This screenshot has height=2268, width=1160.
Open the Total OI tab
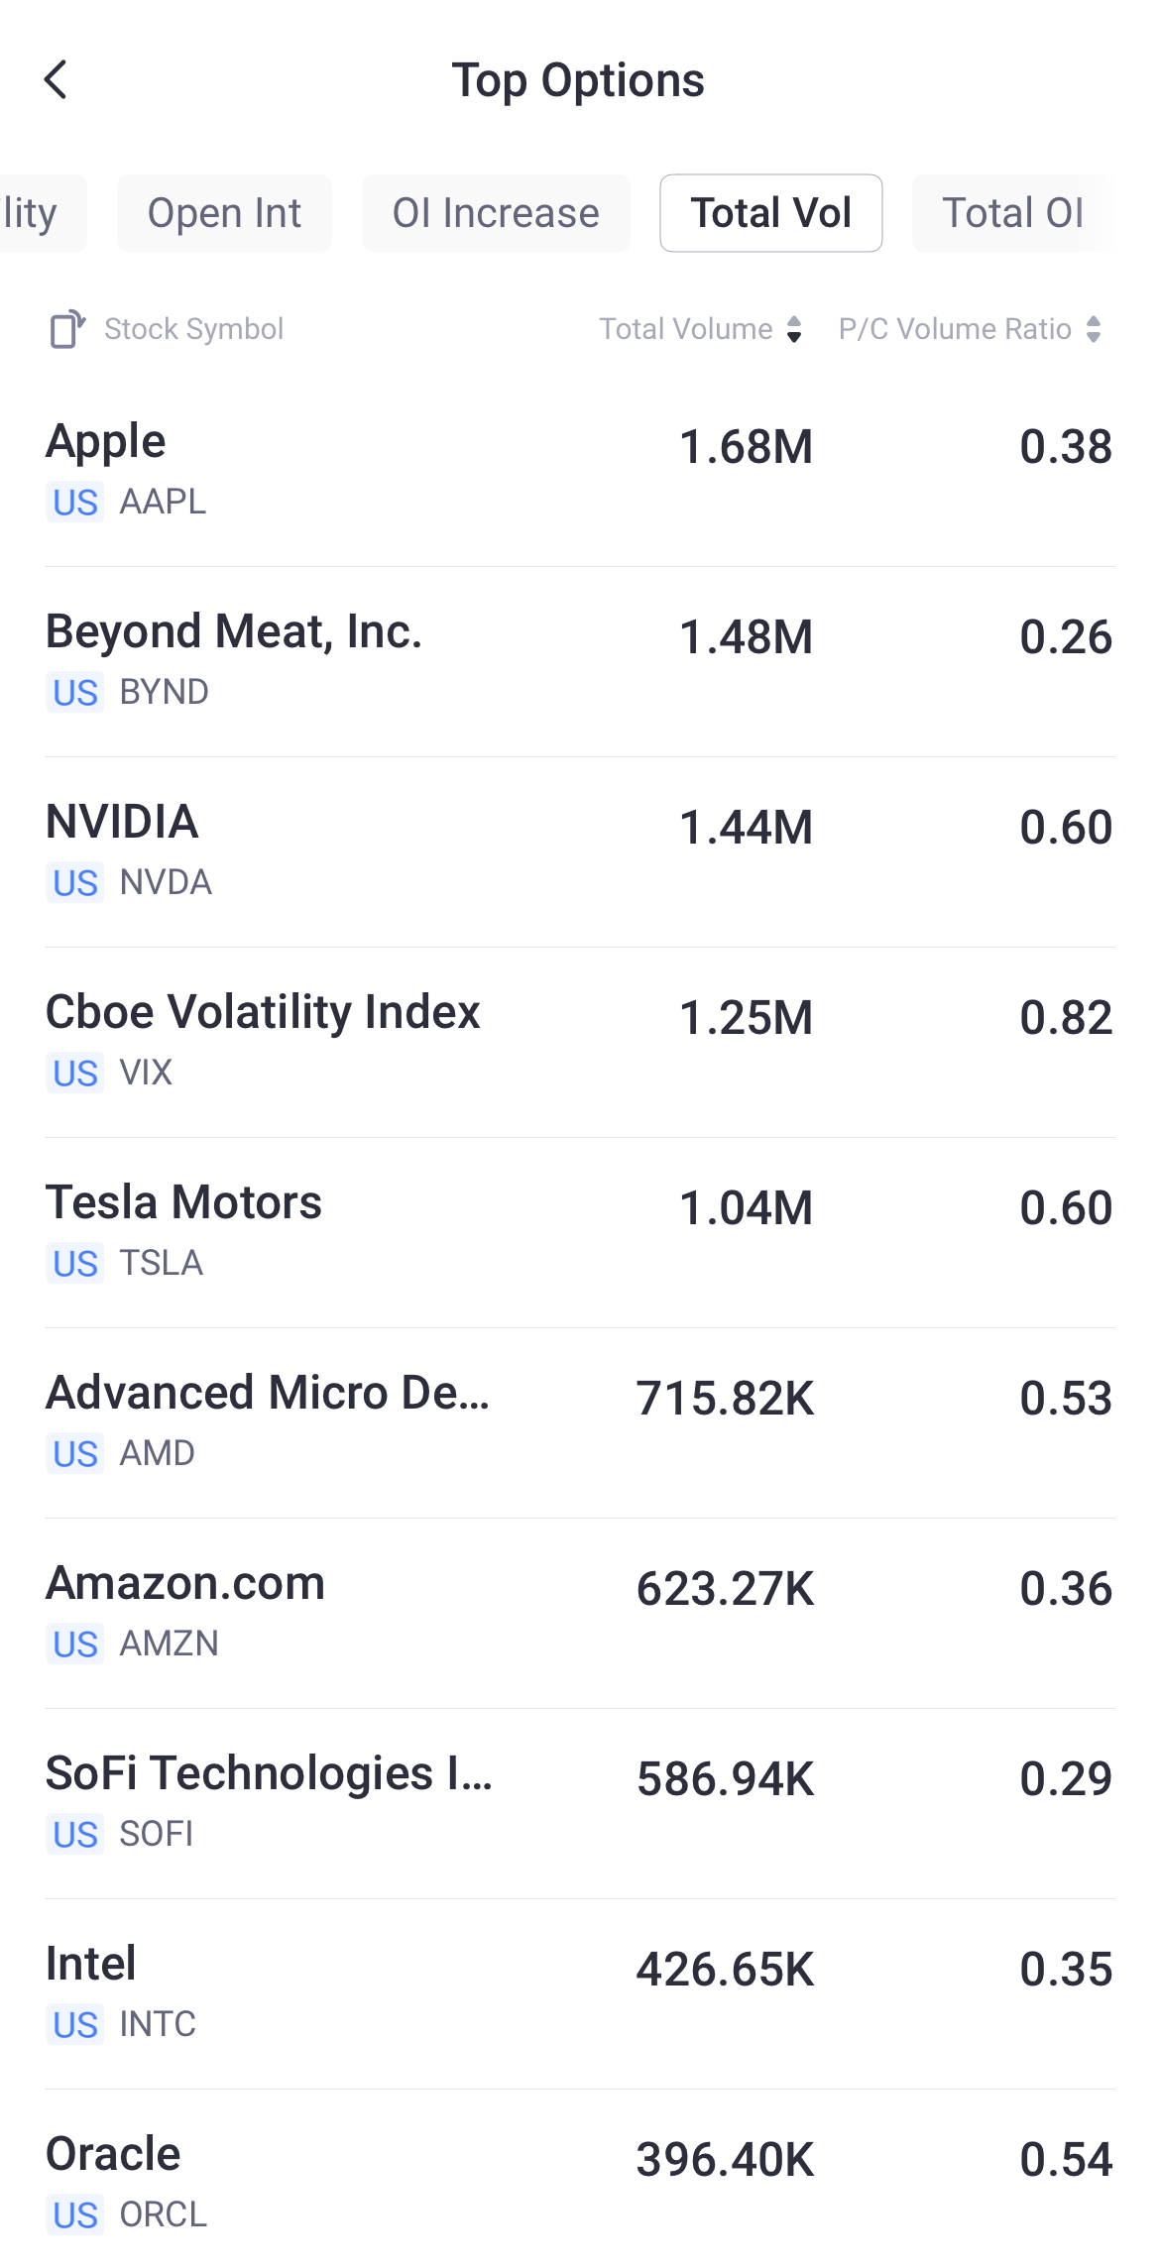1012,213
